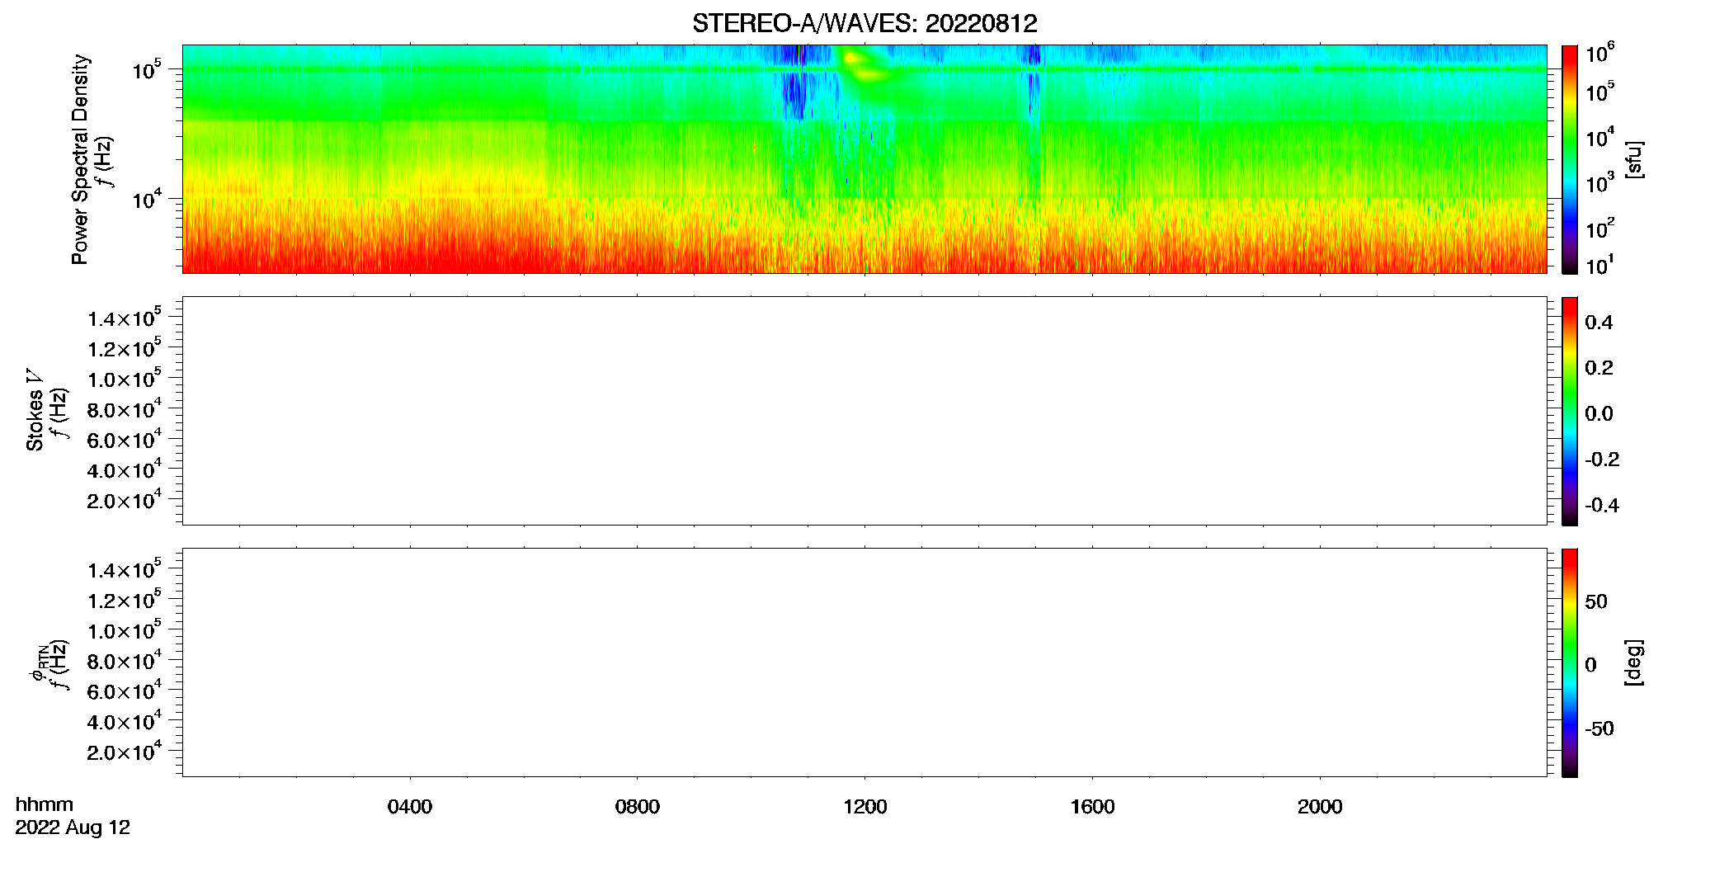Click the Stokes V color bar
The width and height of the screenshot is (1729, 891).
pos(1570,411)
